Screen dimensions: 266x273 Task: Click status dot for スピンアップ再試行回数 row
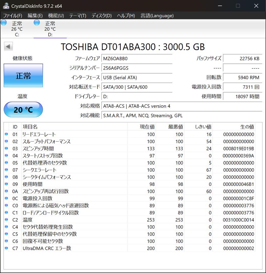coord(6,191)
